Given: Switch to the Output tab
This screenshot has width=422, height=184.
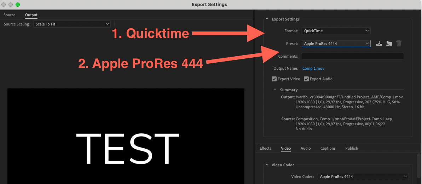Looking at the screenshot, I should [31, 15].
